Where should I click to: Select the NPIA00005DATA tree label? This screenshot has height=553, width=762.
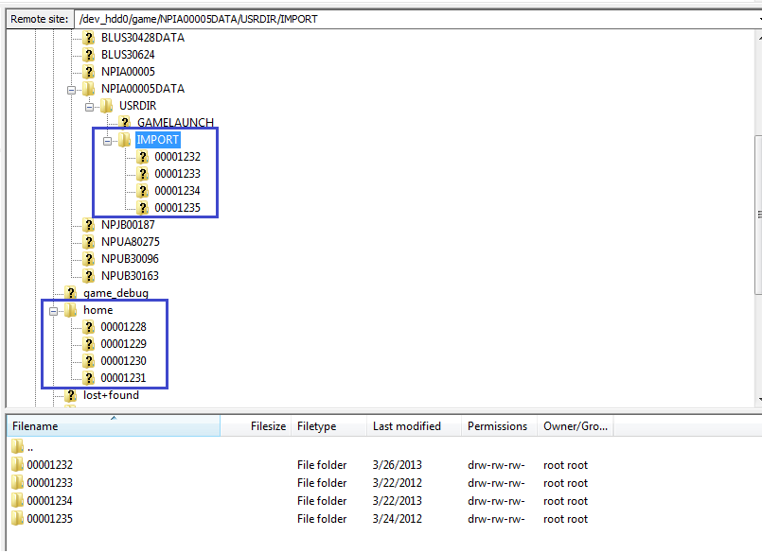pos(143,89)
